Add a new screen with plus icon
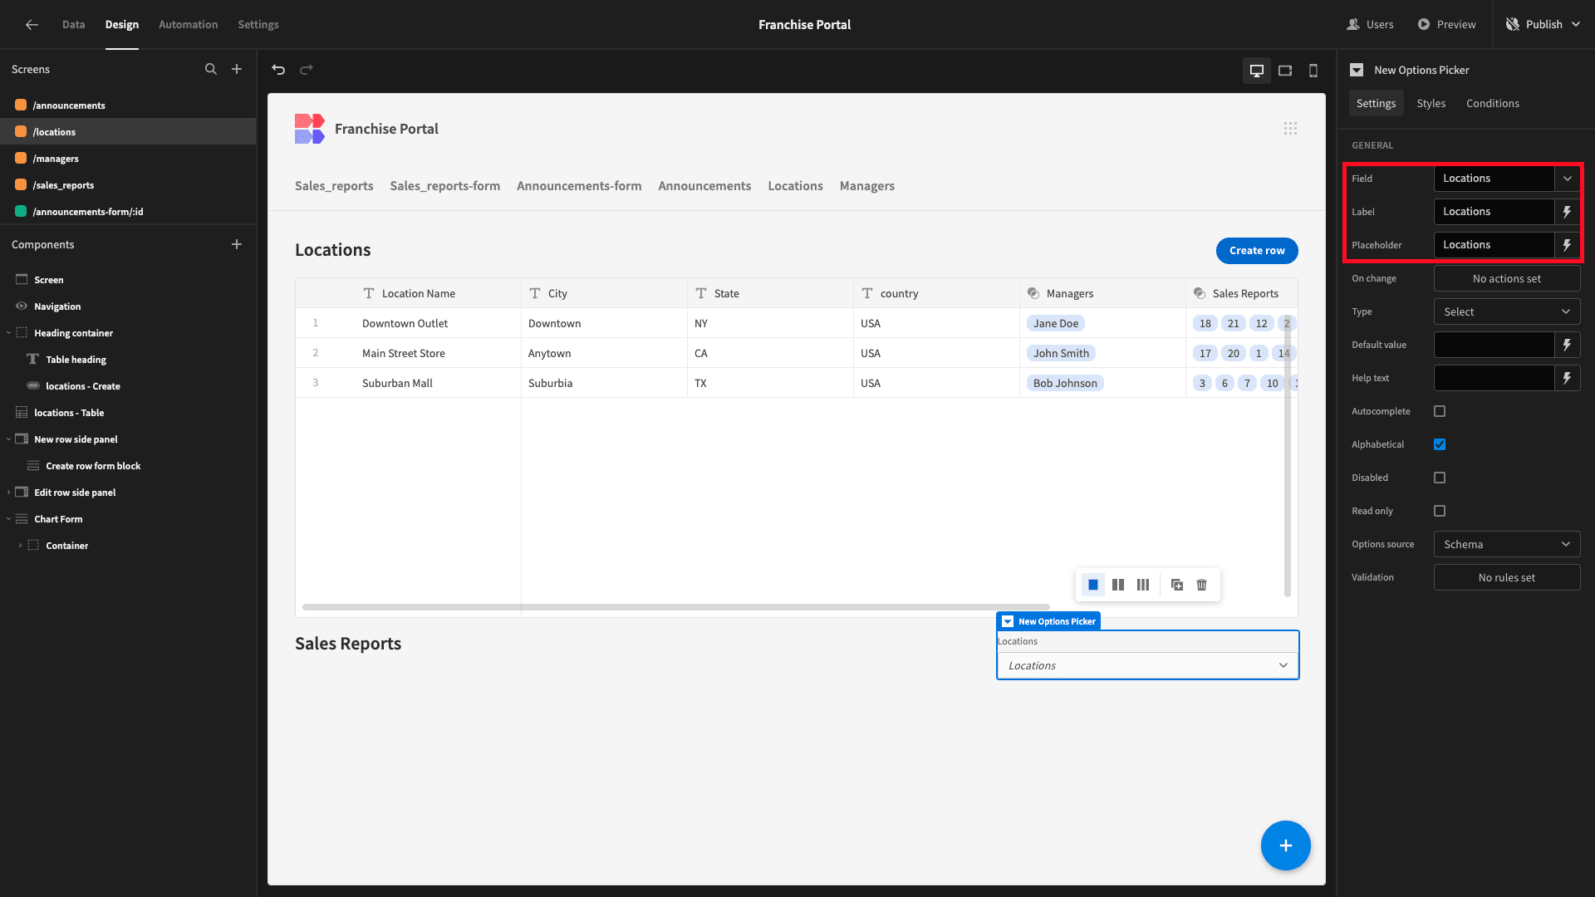Viewport: 1595px width, 897px height. pos(237,69)
